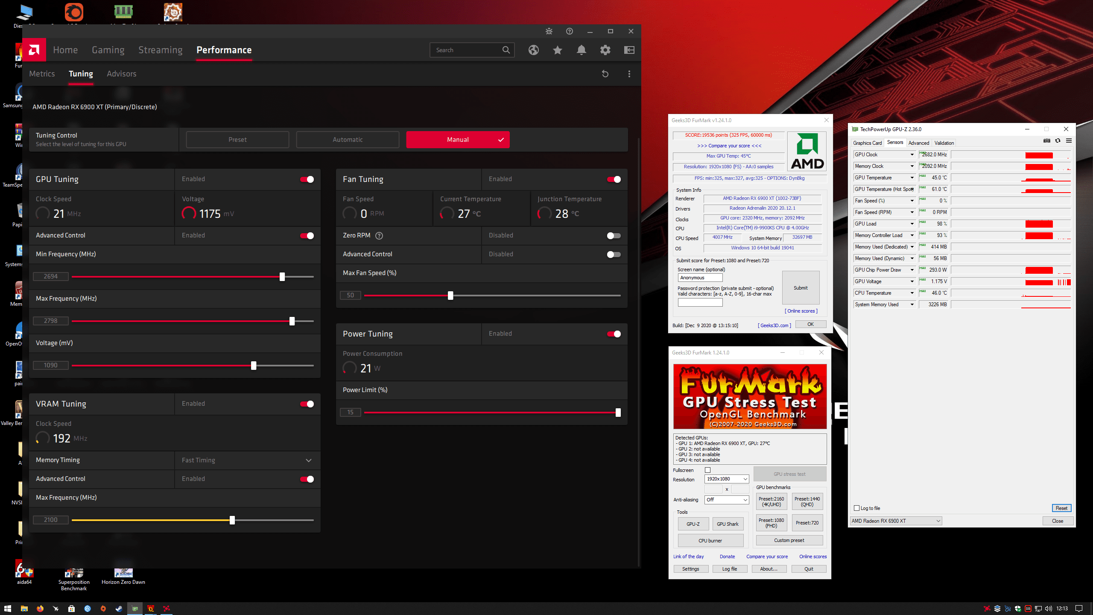Image resolution: width=1093 pixels, height=615 pixels.
Task: Toggle the sidebar panel icon
Action: (629, 50)
